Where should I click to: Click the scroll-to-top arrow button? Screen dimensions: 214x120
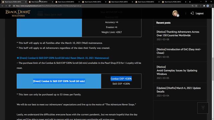coord(203,108)
